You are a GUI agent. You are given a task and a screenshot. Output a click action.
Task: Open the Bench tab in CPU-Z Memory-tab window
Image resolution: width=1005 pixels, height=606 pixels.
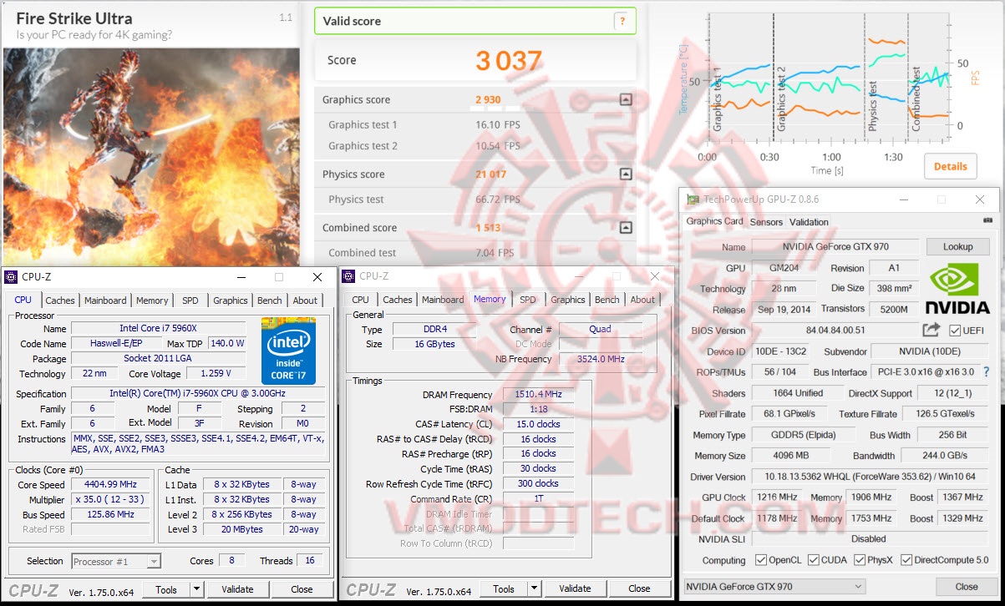point(607,300)
